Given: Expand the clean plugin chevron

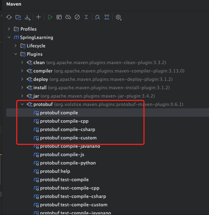Looking at the screenshot, I should tap(22, 62).
